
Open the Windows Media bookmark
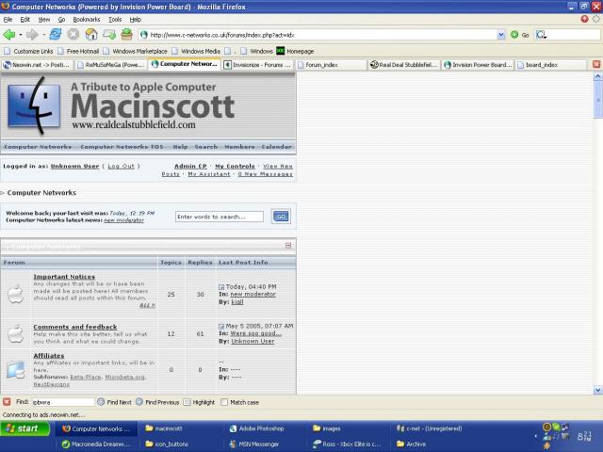pos(196,51)
